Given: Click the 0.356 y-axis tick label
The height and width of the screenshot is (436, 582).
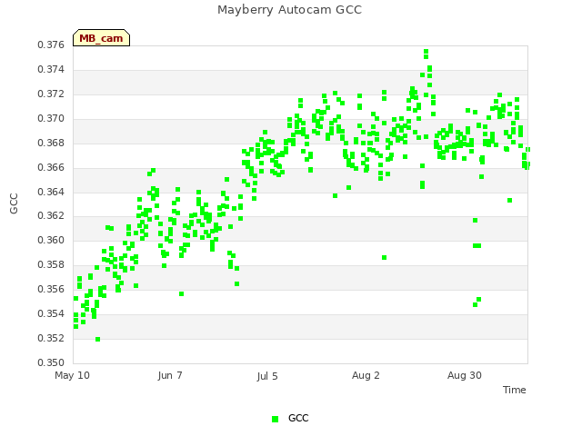Looking at the screenshot, I should (x=51, y=289).
